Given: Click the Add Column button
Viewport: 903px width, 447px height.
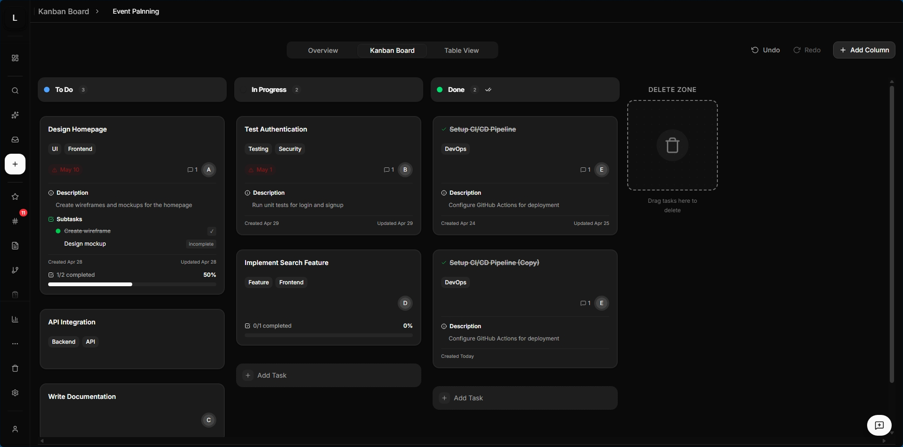Looking at the screenshot, I should 865,50.
